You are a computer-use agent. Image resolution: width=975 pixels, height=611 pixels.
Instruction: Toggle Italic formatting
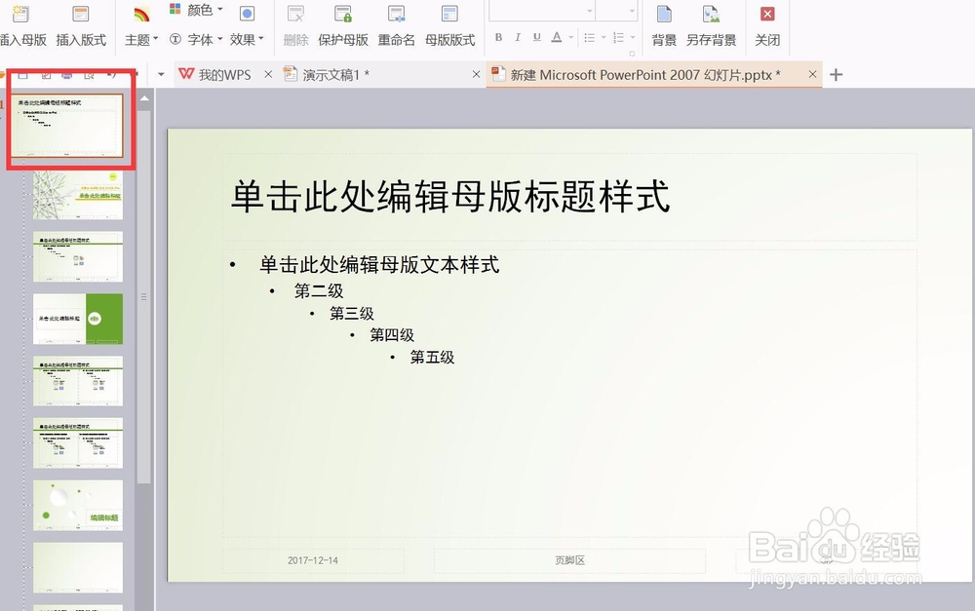point(518,37)
